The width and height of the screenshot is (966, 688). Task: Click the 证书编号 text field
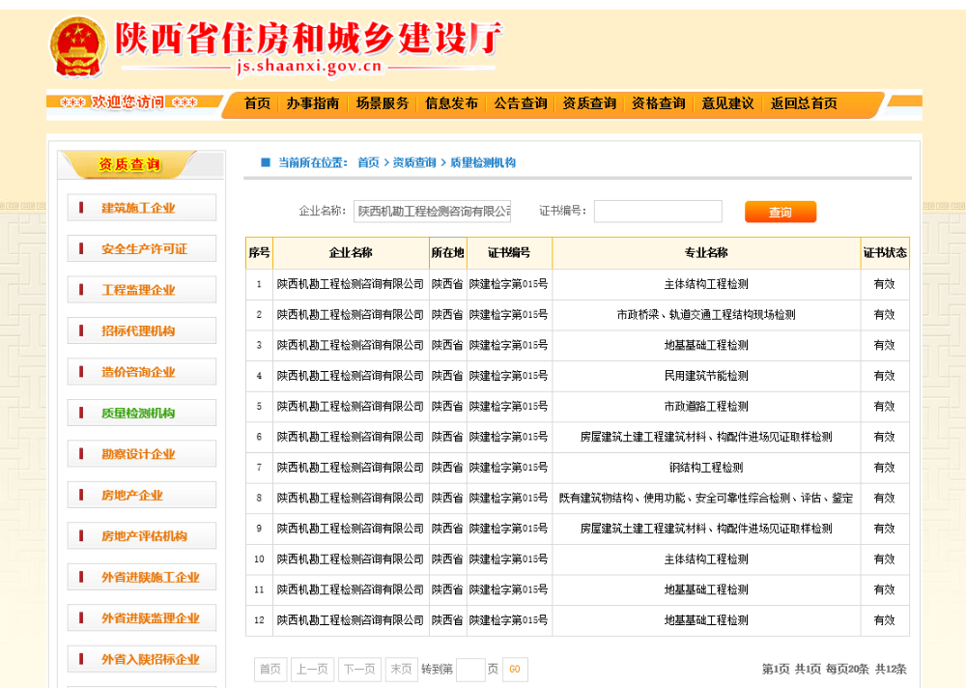658,212
